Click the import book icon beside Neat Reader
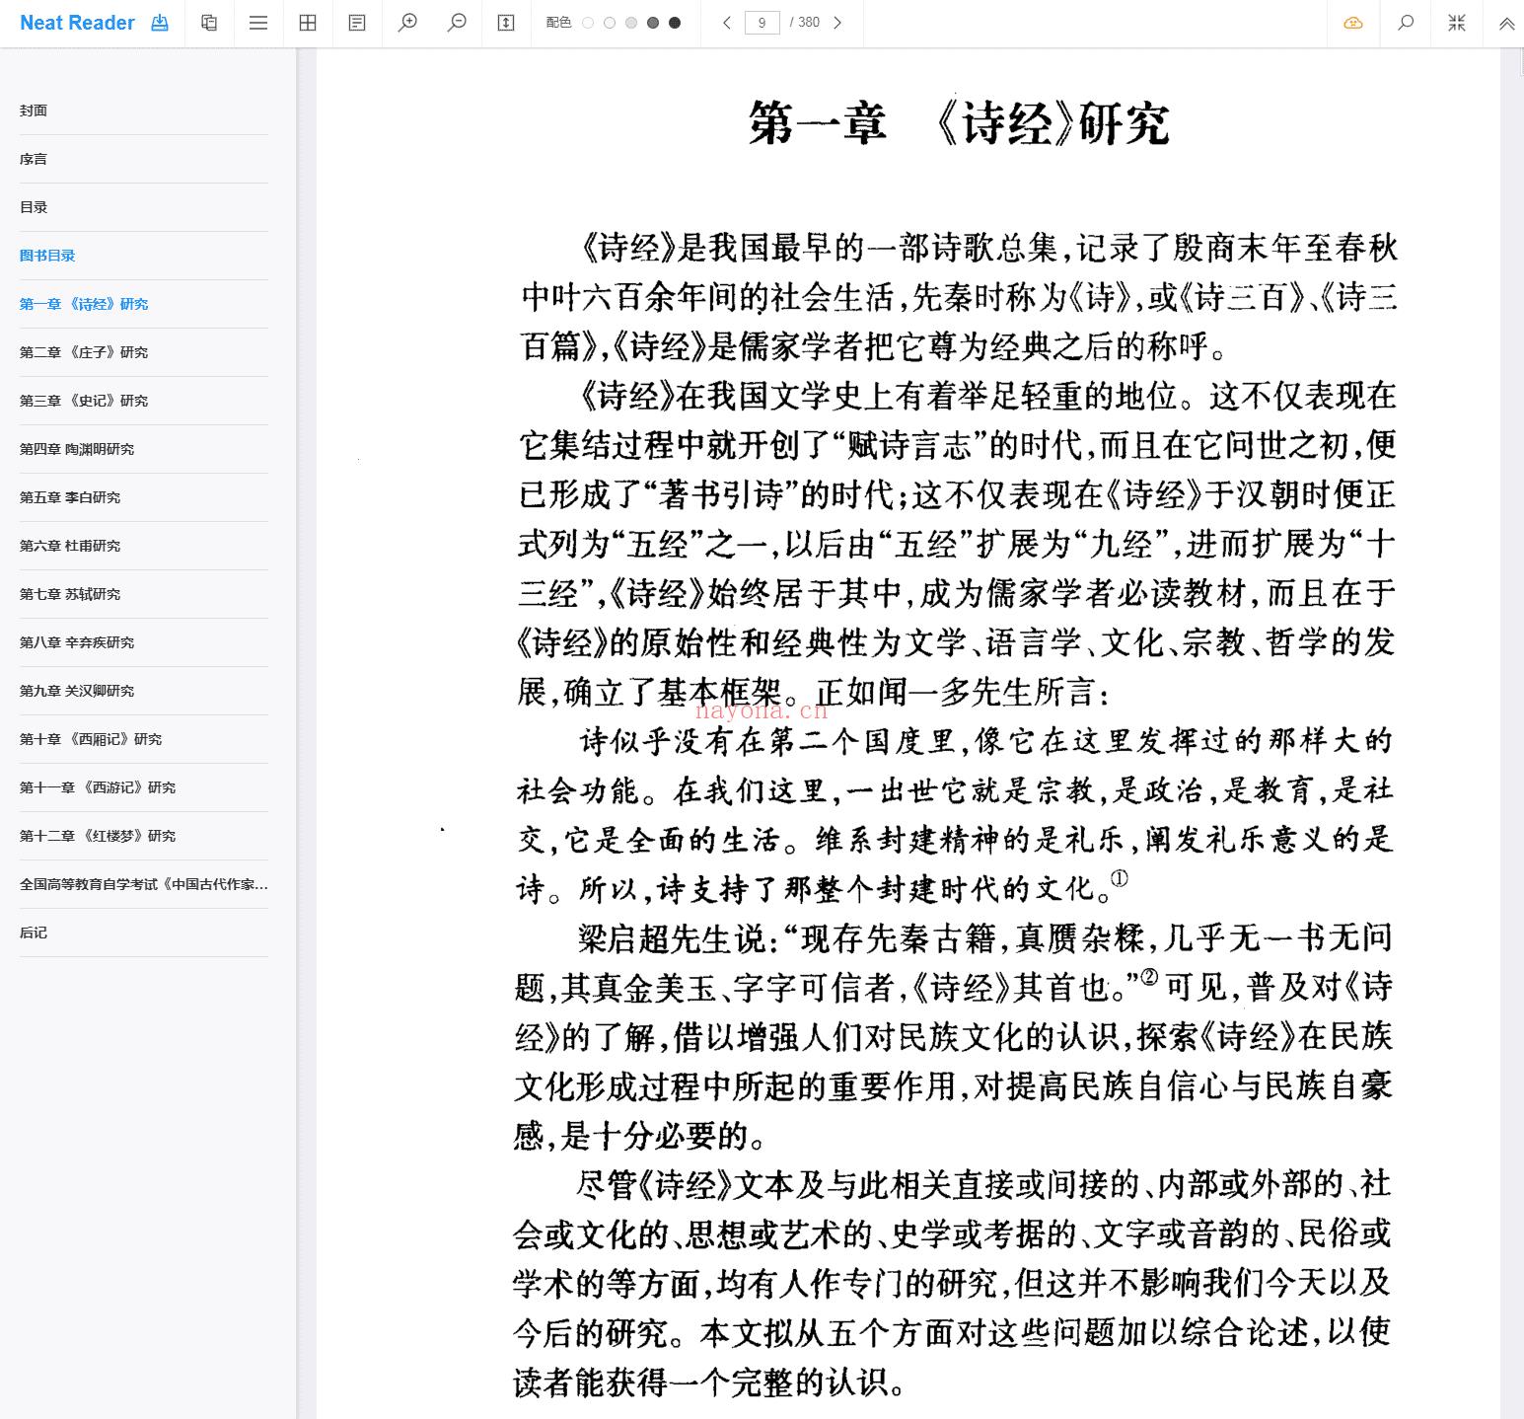The height and width of the screenshot is (1419, 1524). (160, 23)
